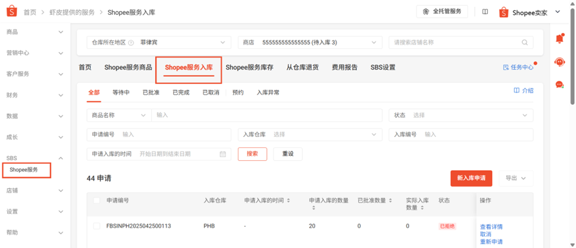Viewport: 576px width, 248px height.
Task: Sort by 已批准数量 column arrows
Action: (x=390, y=201)
